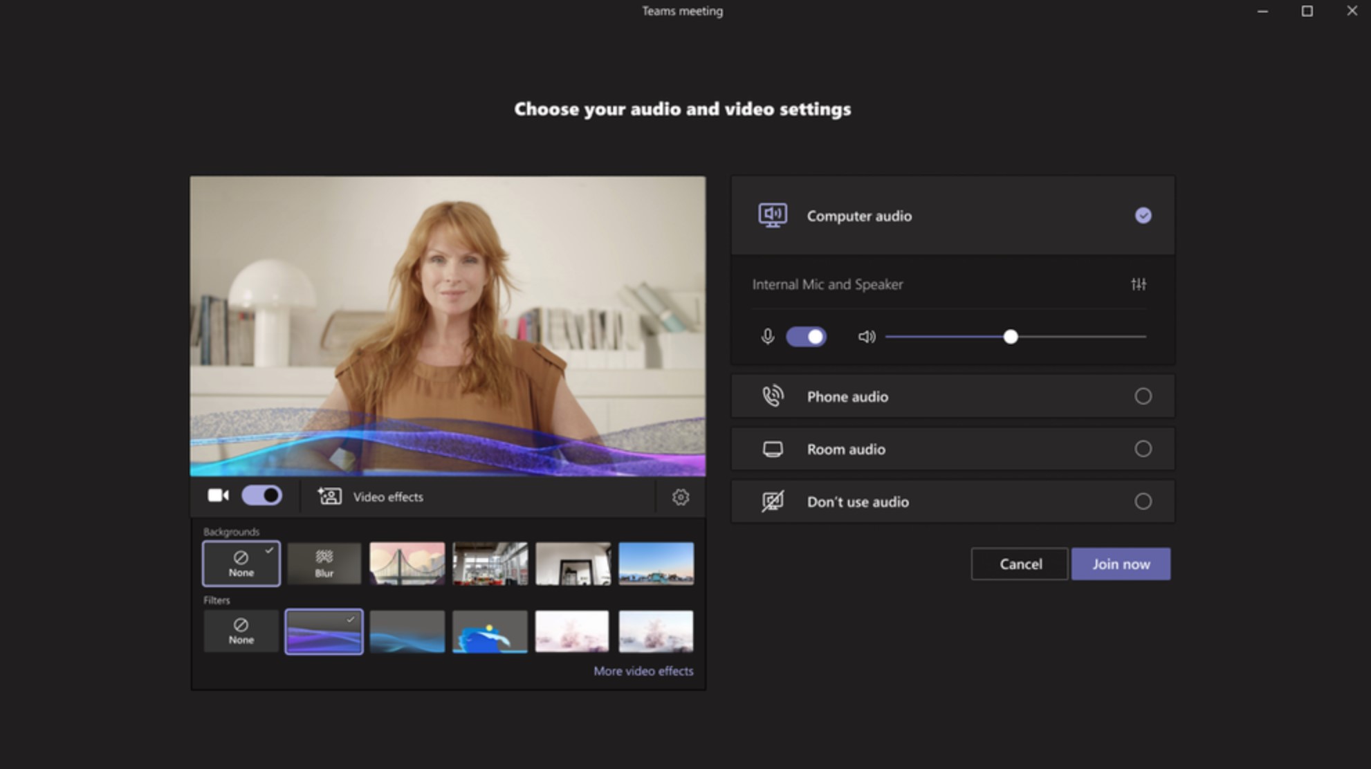Click Cancel to dismiss settings

[x=1021, y=564]
